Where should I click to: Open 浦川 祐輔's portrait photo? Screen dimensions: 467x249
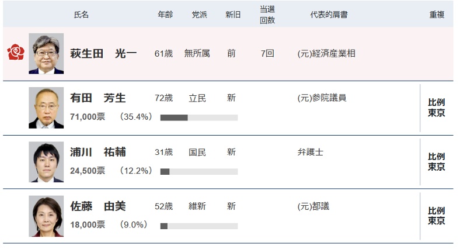[x=46, y=162]
